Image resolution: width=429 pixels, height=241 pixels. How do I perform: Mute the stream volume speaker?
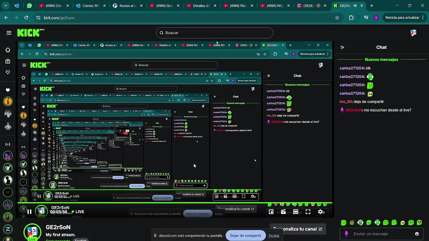pos(41,212)
